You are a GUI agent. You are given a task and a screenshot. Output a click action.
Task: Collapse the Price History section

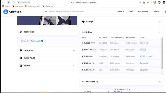(160, 81)
